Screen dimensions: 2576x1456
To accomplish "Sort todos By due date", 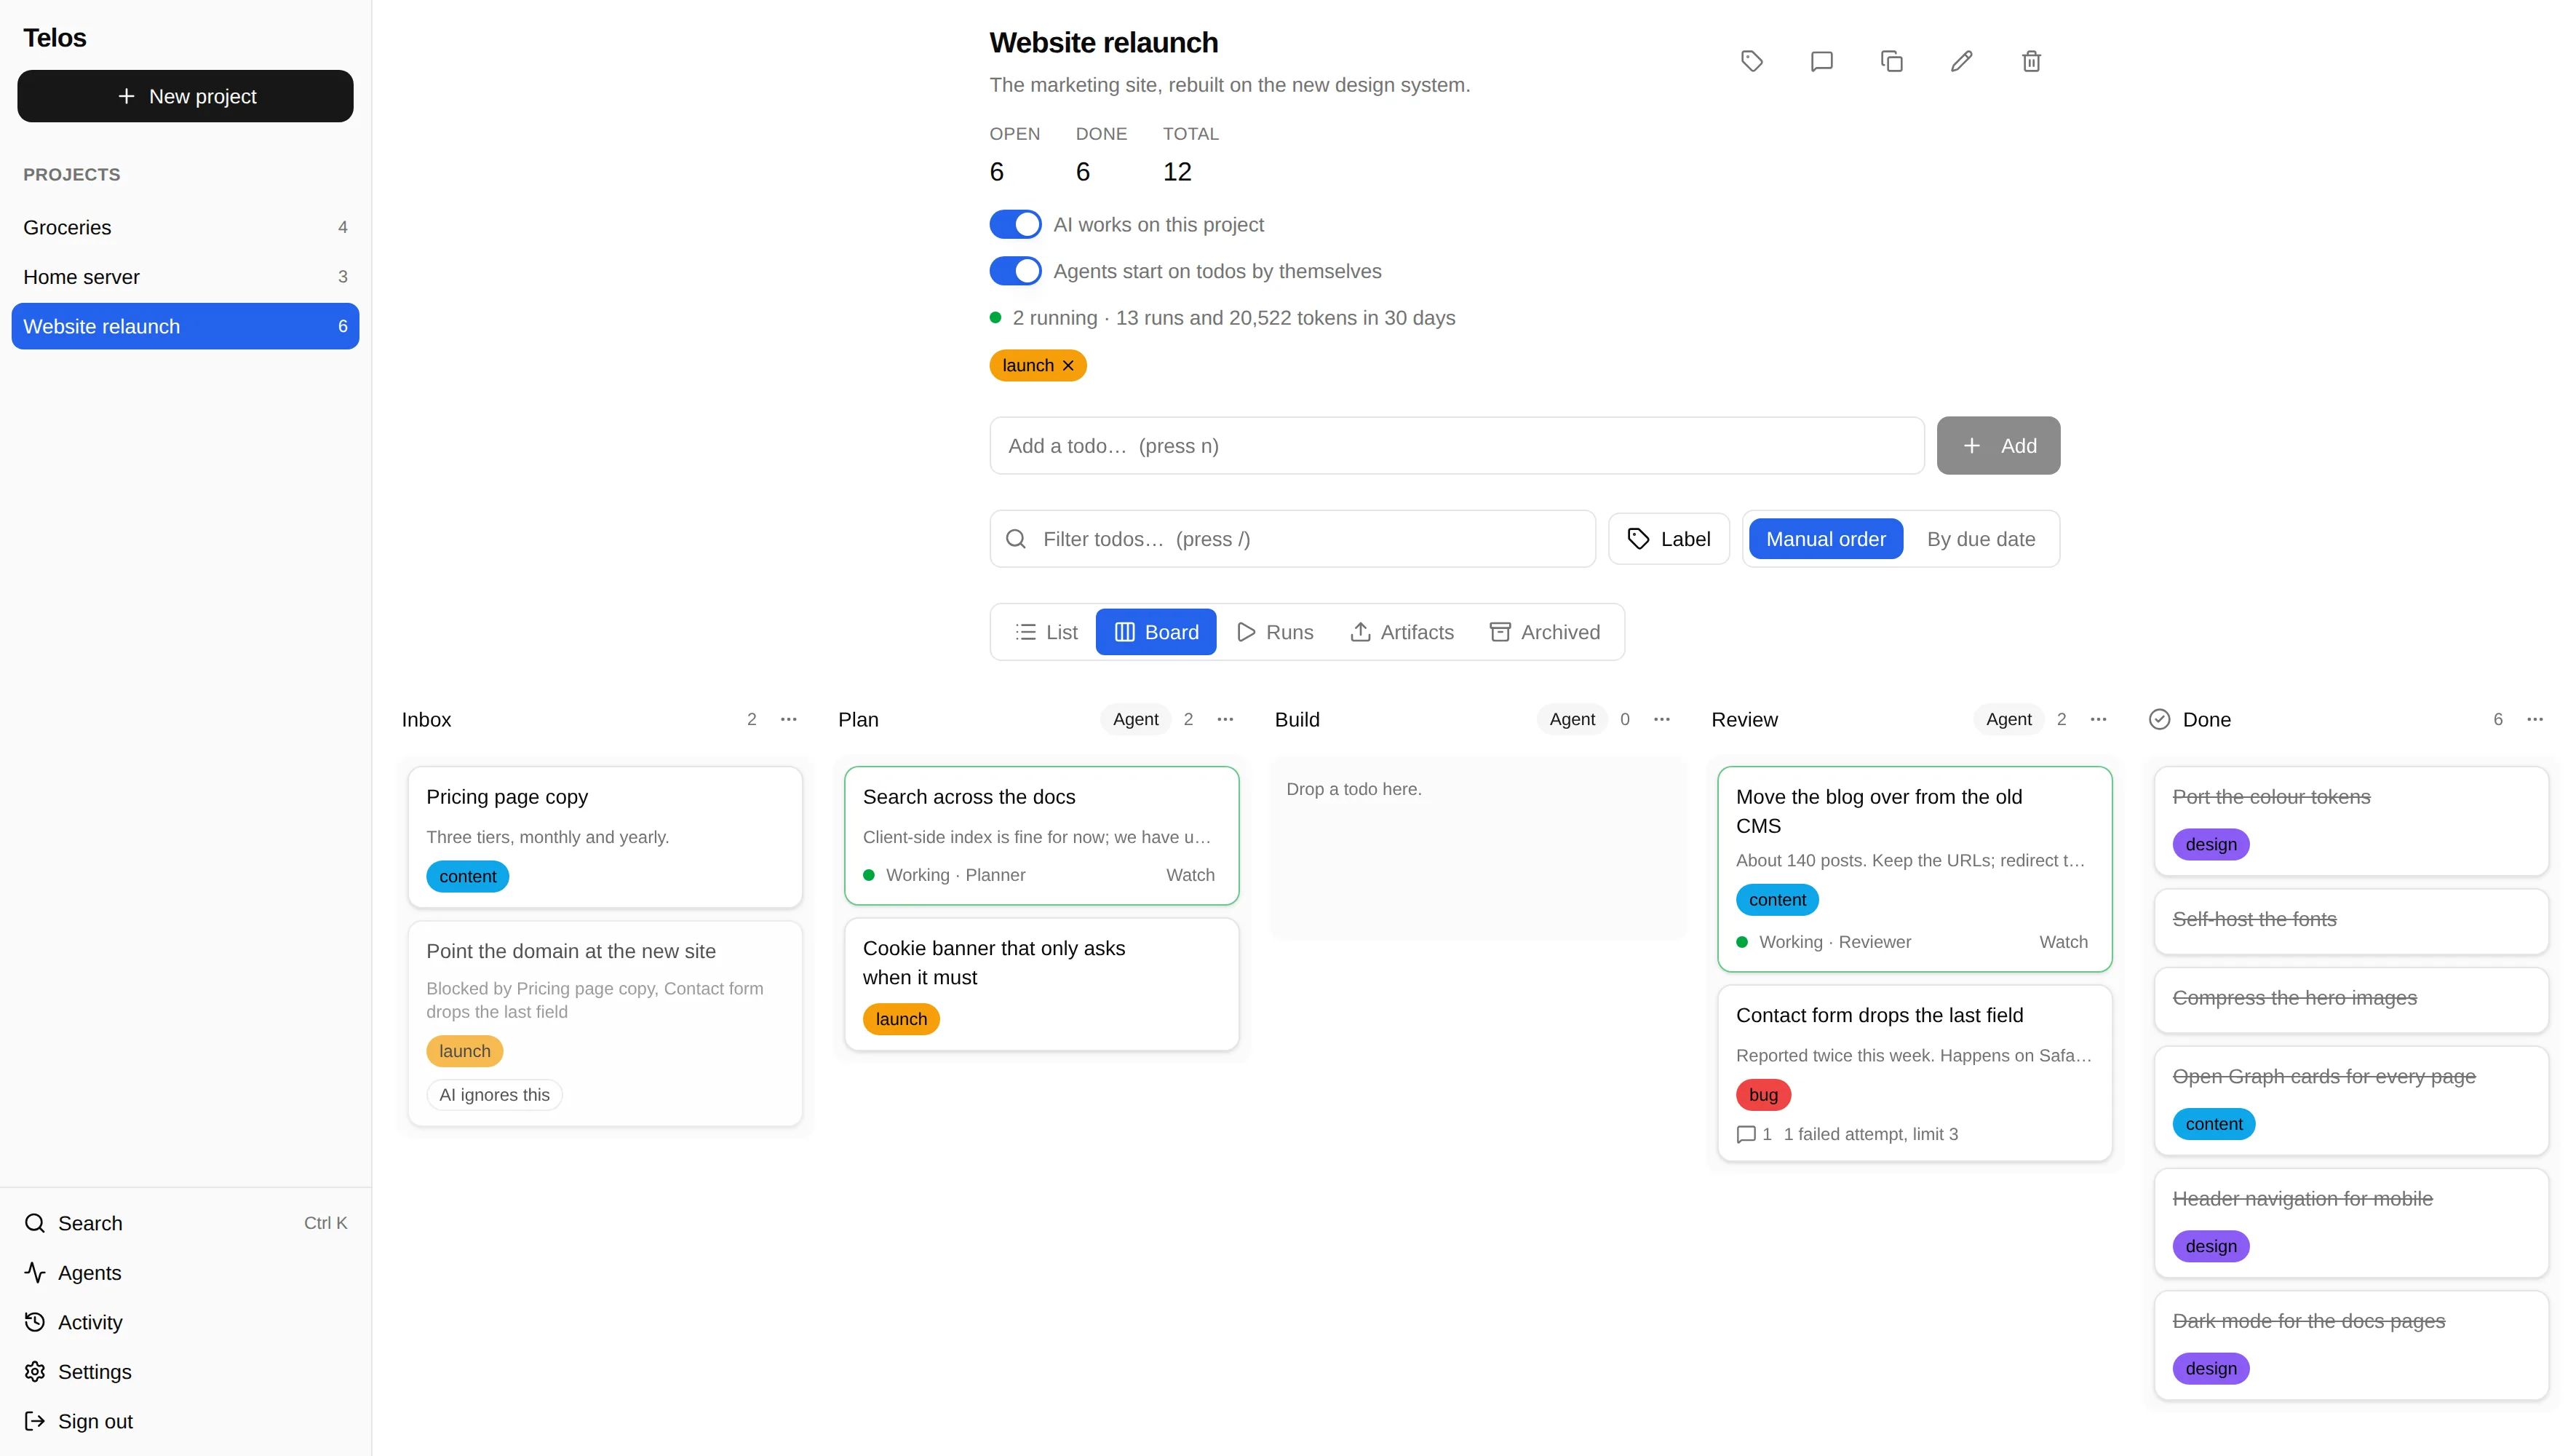I will [1980, 539].
